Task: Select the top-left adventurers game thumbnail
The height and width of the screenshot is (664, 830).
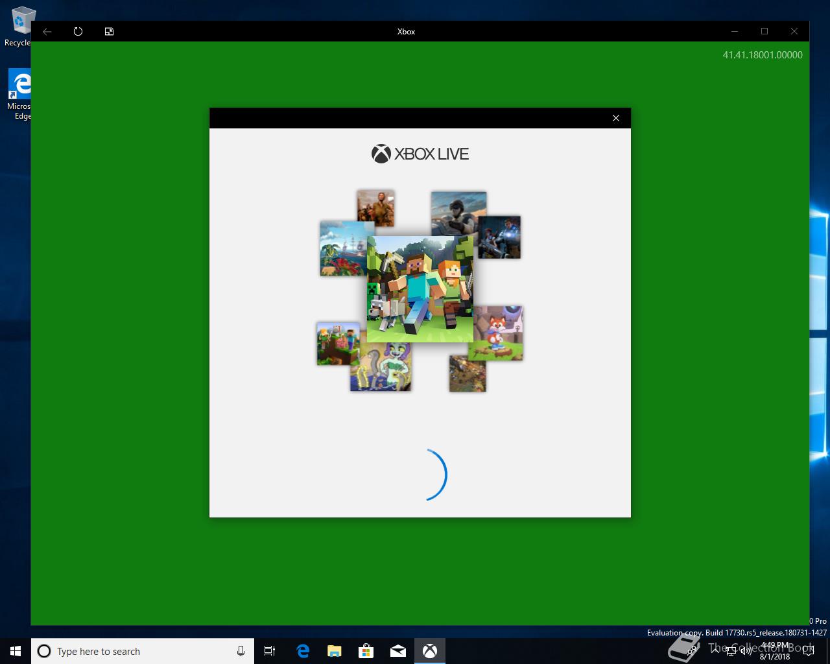Action: click(375, 207)
